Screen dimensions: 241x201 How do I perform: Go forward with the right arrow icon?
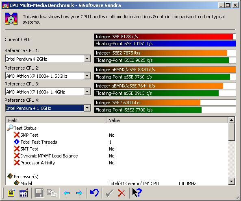tap(79, 193)
